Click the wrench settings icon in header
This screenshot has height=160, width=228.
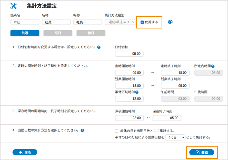(x=13, y=6)
